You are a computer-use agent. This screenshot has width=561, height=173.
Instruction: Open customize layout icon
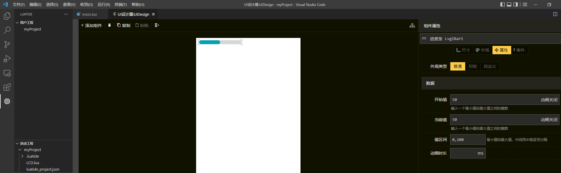pos(525,4)
